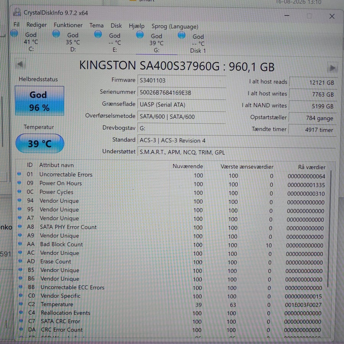Screen dimensions: 344x344
Task: Select the C: drive status orb
Action: (x=14, y=33)
